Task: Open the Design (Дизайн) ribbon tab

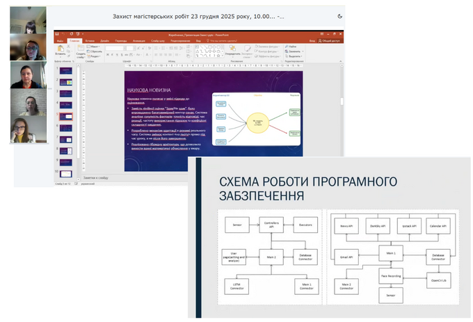Action: 104,41
